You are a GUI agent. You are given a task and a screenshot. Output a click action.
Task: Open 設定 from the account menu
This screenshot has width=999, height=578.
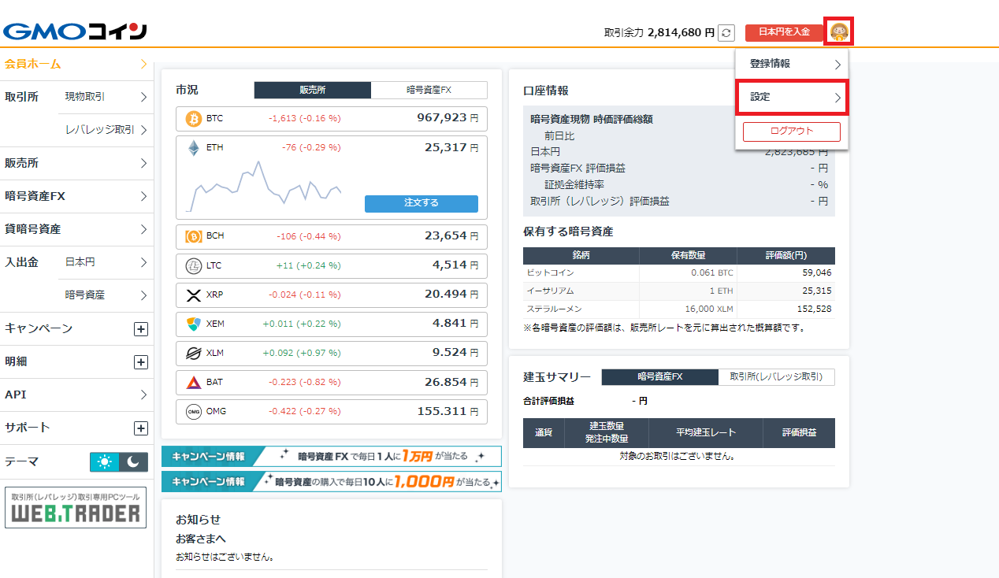tap(791, 98)
